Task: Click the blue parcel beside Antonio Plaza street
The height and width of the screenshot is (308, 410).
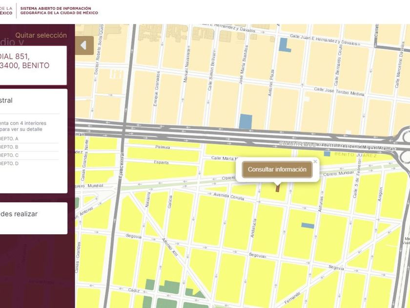Action: pos(246,121)
